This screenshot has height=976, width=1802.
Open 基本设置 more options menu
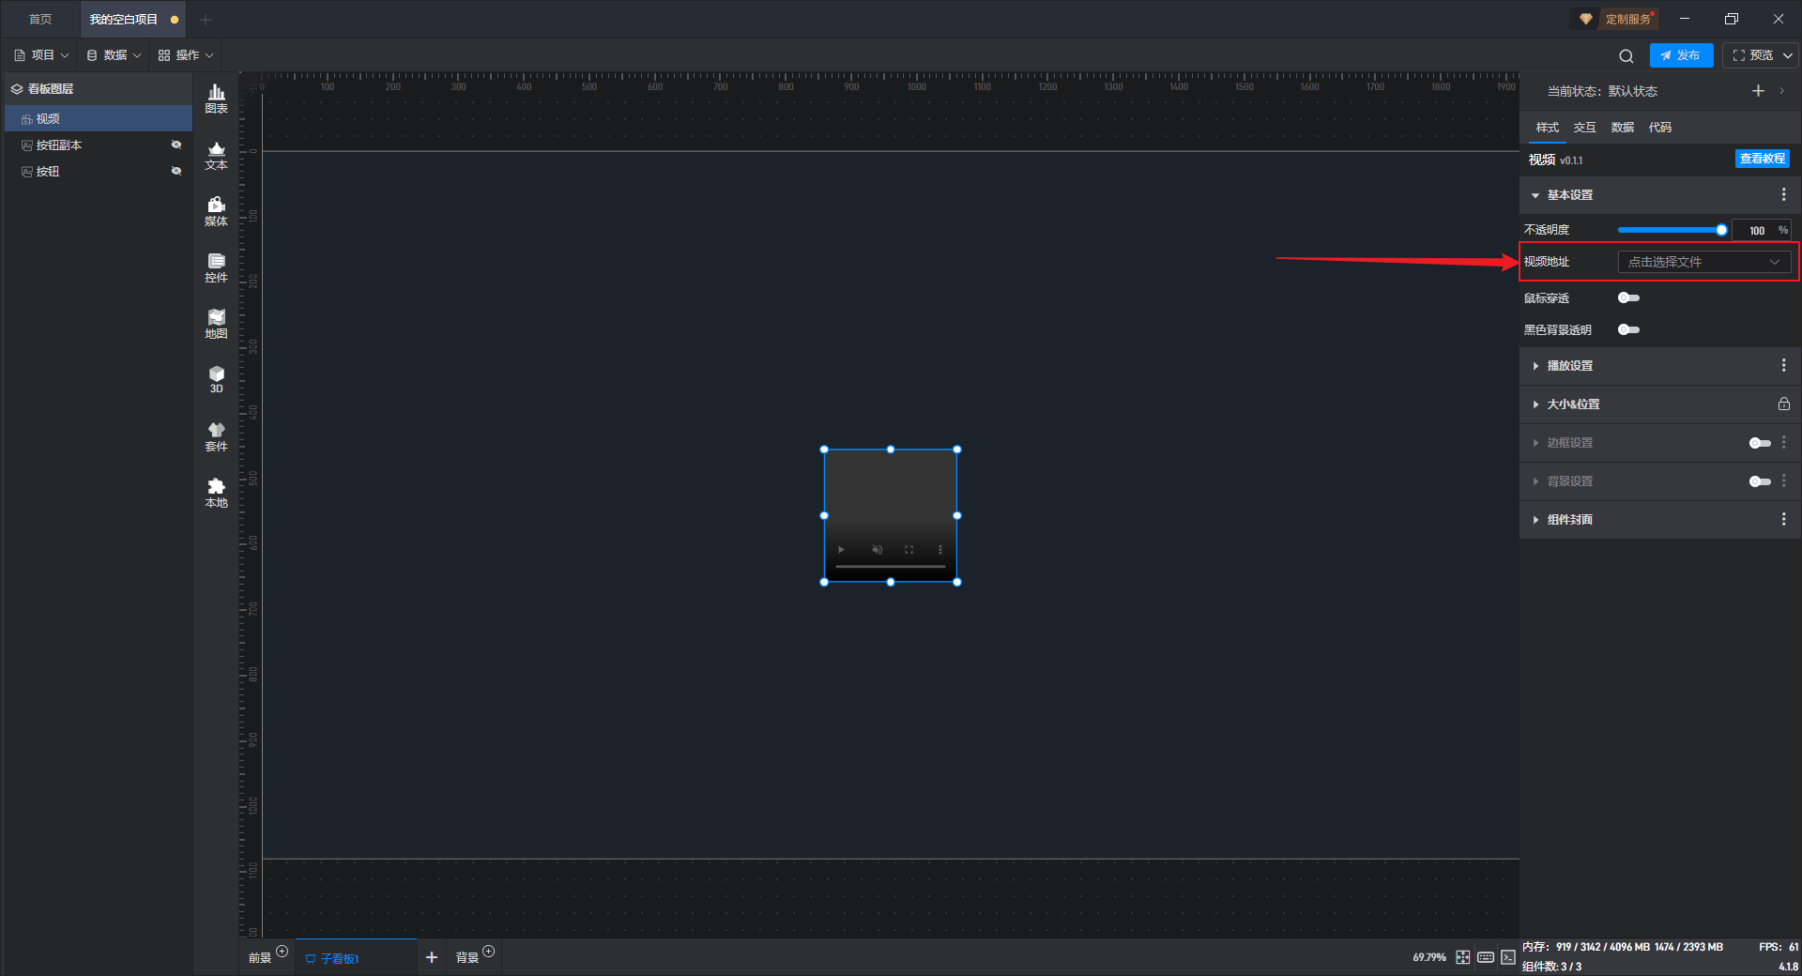click(1783, 194)
